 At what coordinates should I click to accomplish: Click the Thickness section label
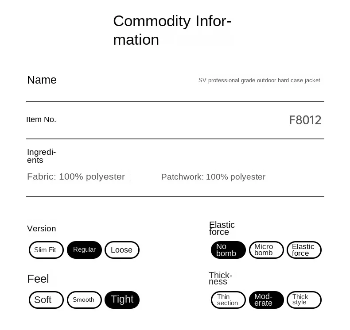[220, 279]
